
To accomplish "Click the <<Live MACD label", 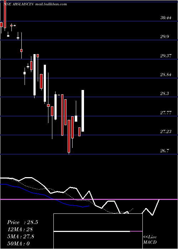I will 150,240.
